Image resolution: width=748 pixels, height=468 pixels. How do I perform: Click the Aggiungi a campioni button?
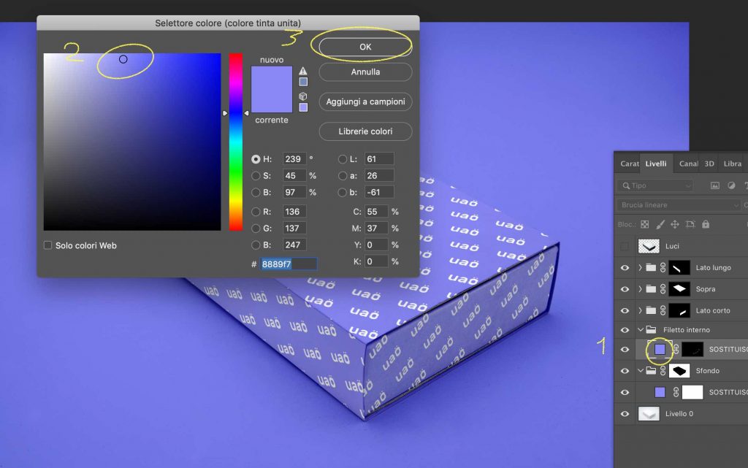(365, 101)
